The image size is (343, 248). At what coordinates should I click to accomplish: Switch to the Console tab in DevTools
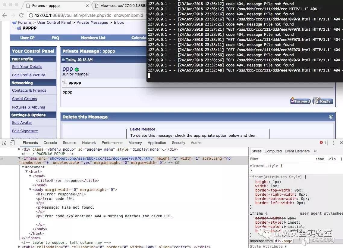[x=50, y=143]
